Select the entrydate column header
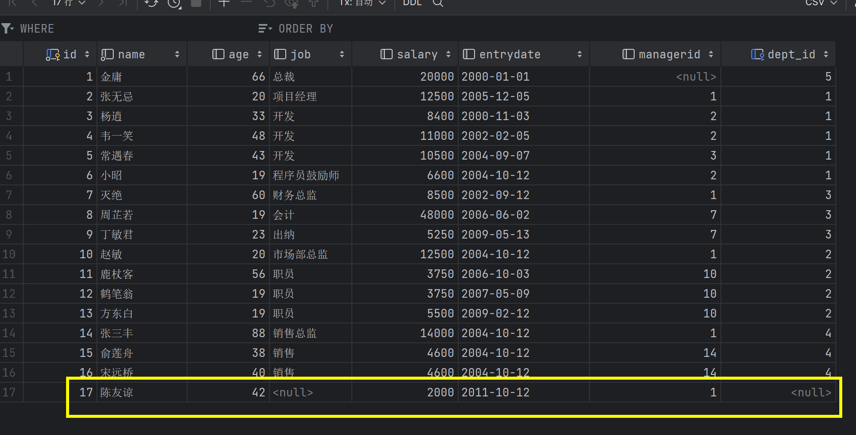This screenshot has height=435, width=856. click(x=524, y=54)
